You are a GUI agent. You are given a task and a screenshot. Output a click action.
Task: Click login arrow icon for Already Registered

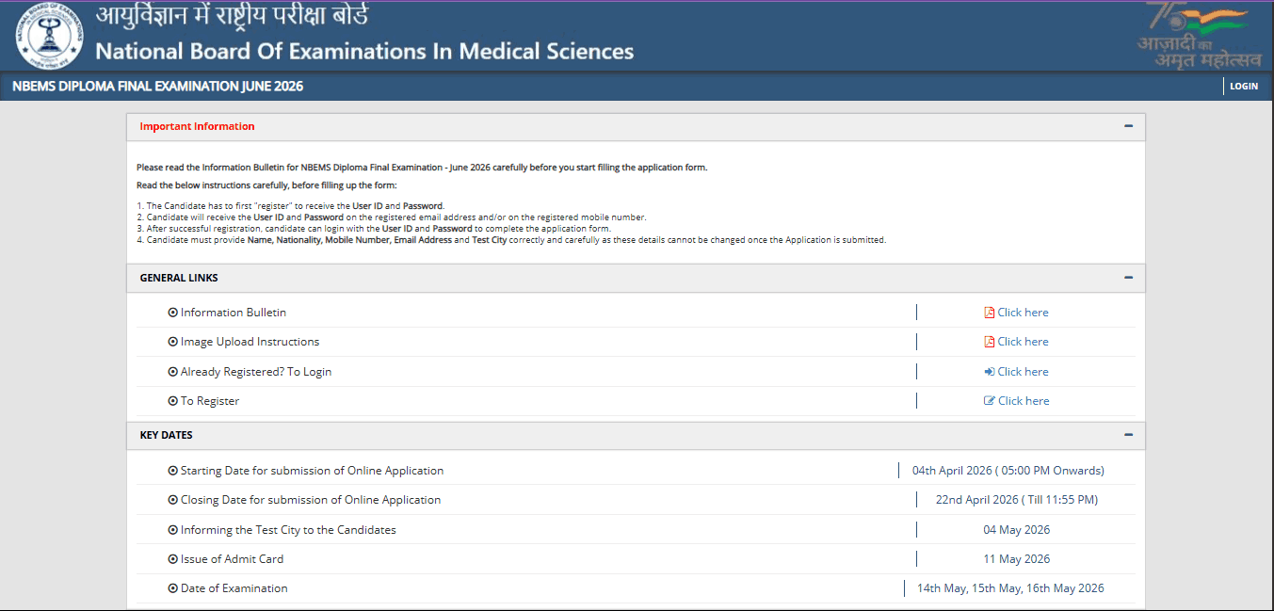point(989,372)
